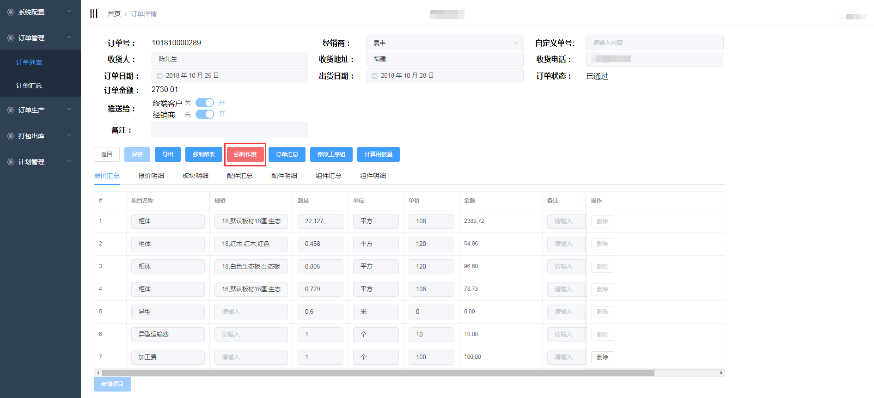This screenshot has height=398, width=874.
Task: Open the 配件汇总 tab
Action: [x=239, y=176]
